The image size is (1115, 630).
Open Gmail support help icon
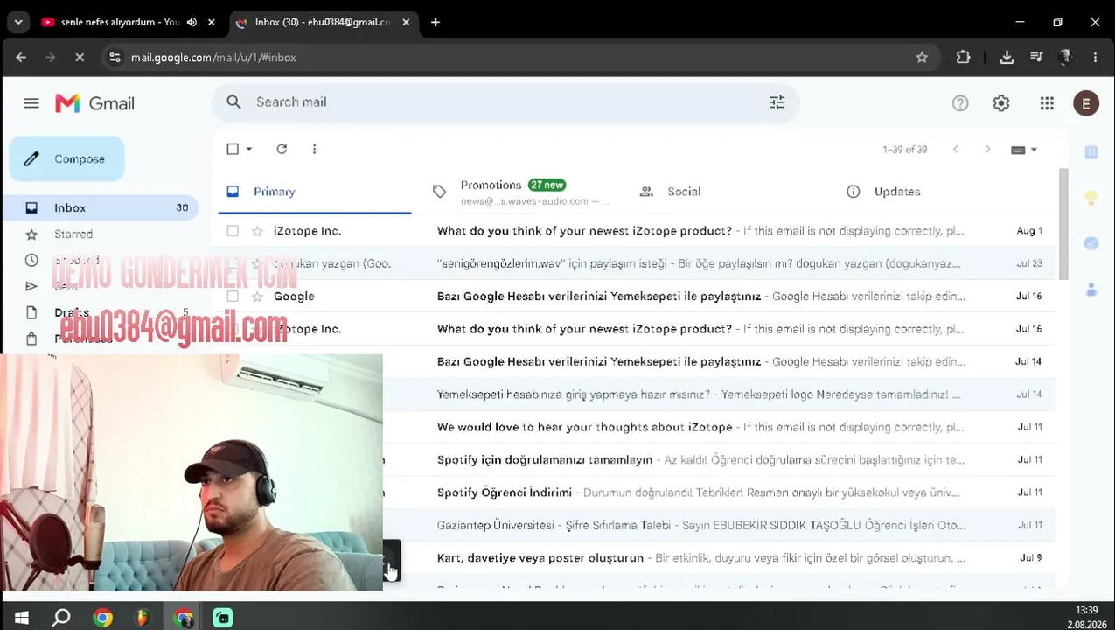[960, 103]
